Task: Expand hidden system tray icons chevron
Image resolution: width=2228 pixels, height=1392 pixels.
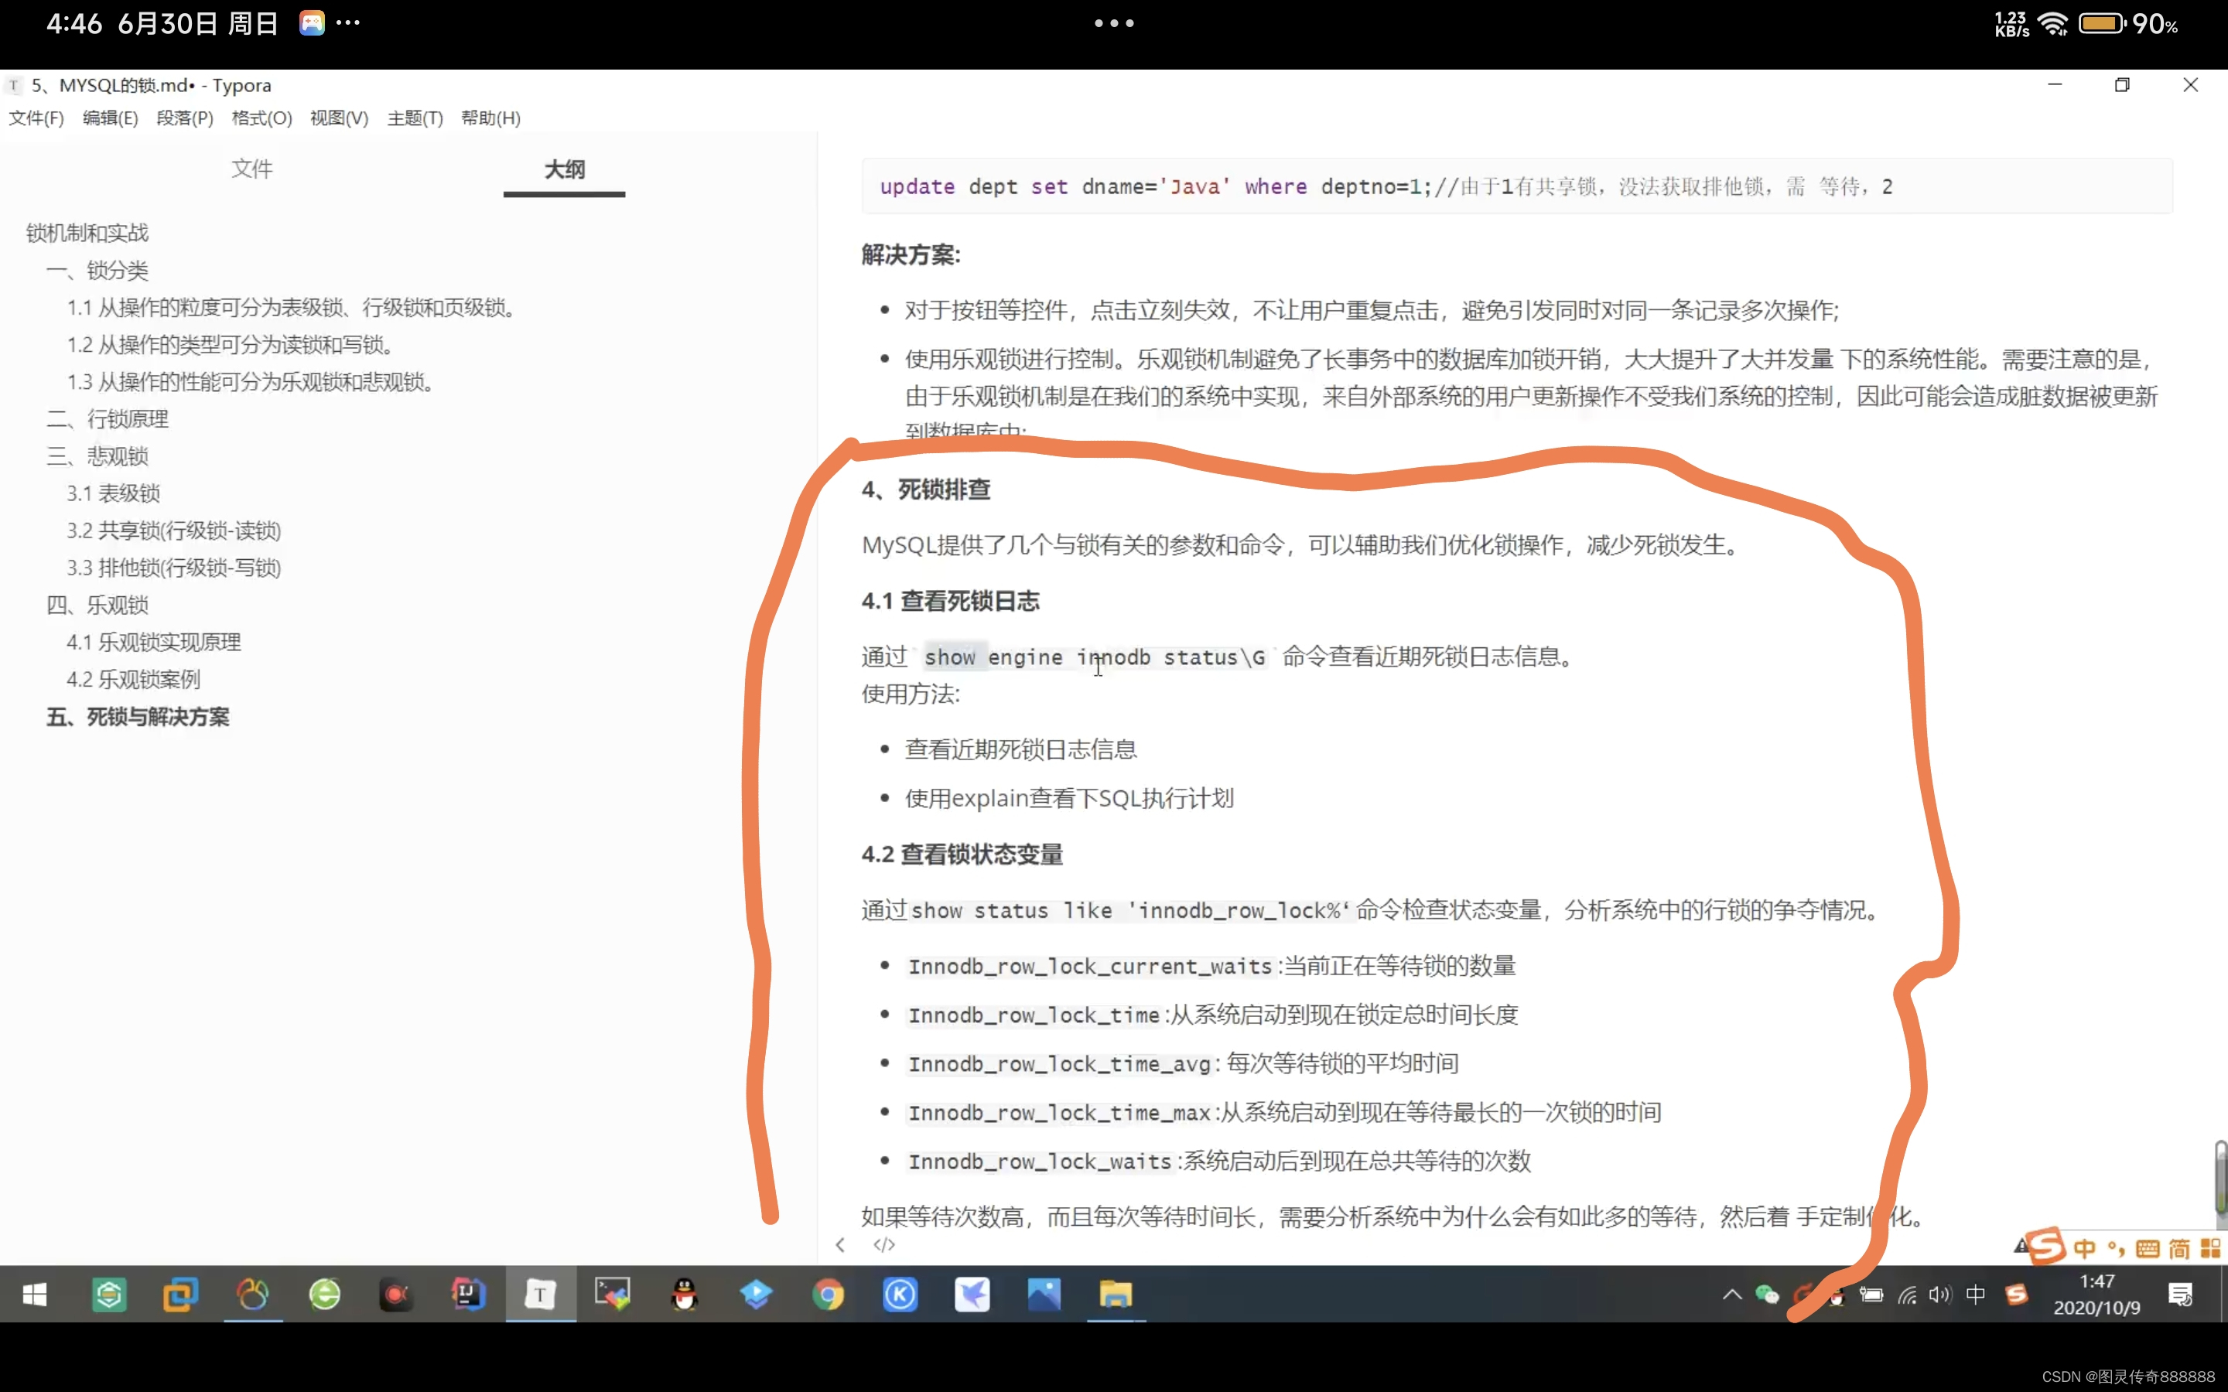Action: (x=1732, y=1295)
